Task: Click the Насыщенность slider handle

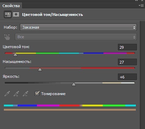Action: (x=40, y=70)
